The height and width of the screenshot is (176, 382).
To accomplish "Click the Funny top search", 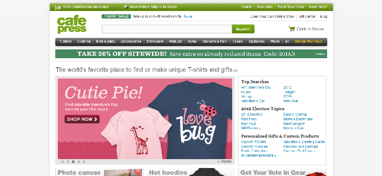I will [246, 92].
